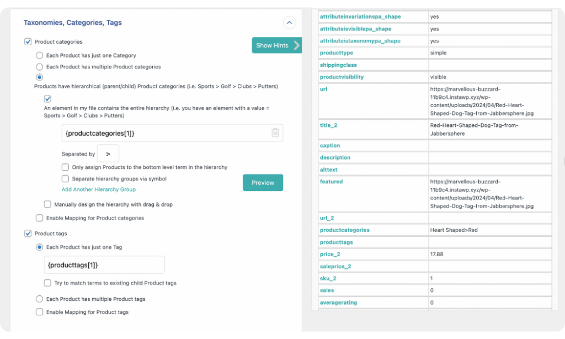
Task: Enable Manually design hierarchy with drag & drop
Action: 47,204
